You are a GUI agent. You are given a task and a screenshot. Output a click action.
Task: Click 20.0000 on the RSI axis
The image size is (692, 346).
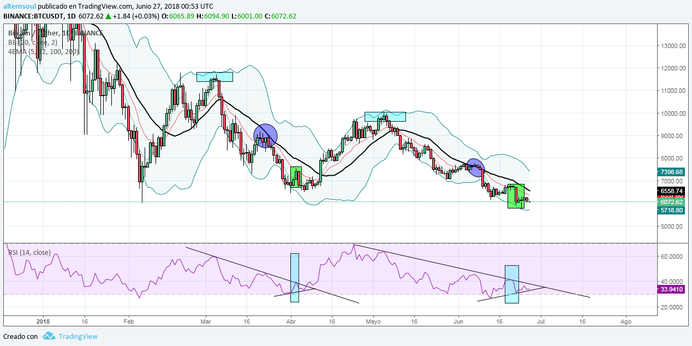coord(672,307)
